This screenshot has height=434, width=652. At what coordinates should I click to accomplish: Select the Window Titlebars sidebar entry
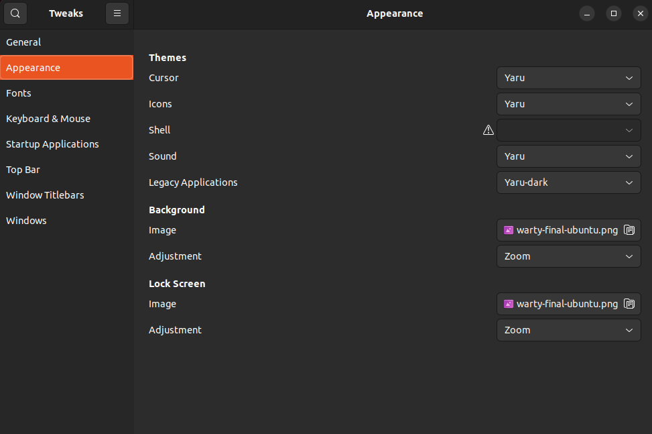click(x=45, y=195)
